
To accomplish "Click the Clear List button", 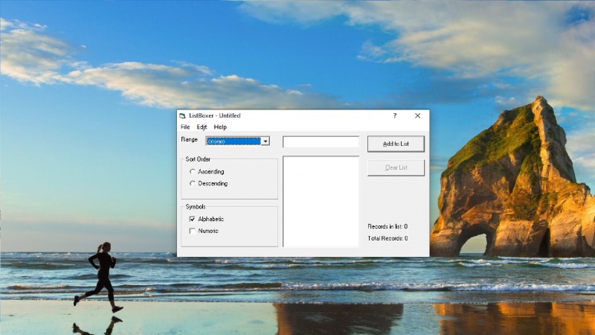I will 396,167.
